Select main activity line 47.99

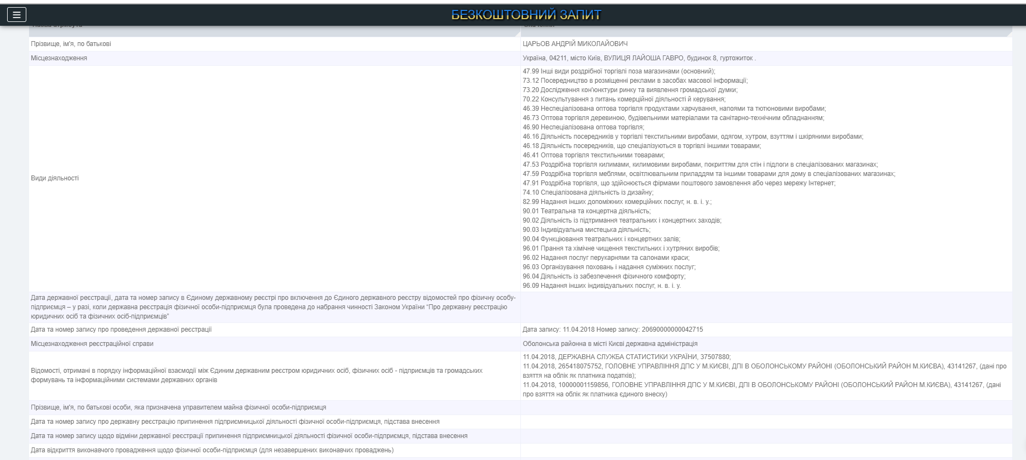pyautogui.click(x=619, y=71)
